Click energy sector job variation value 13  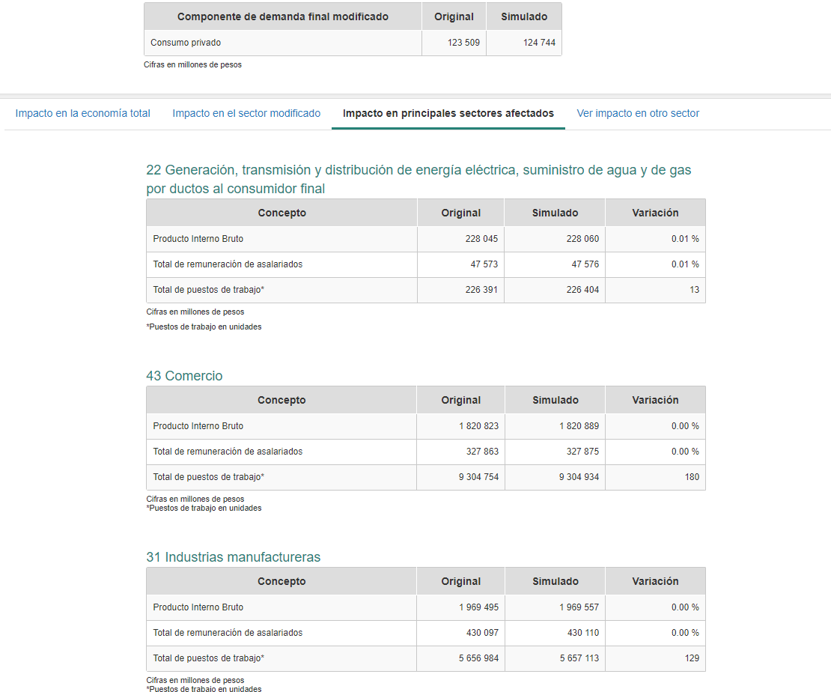[x=694, y=290]
